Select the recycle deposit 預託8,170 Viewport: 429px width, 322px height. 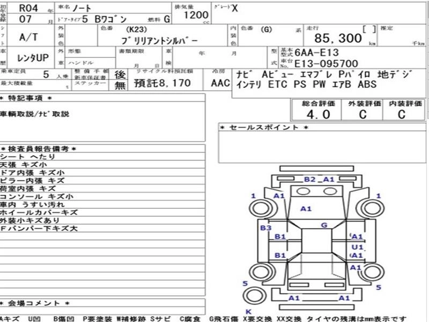click(162, 83)
